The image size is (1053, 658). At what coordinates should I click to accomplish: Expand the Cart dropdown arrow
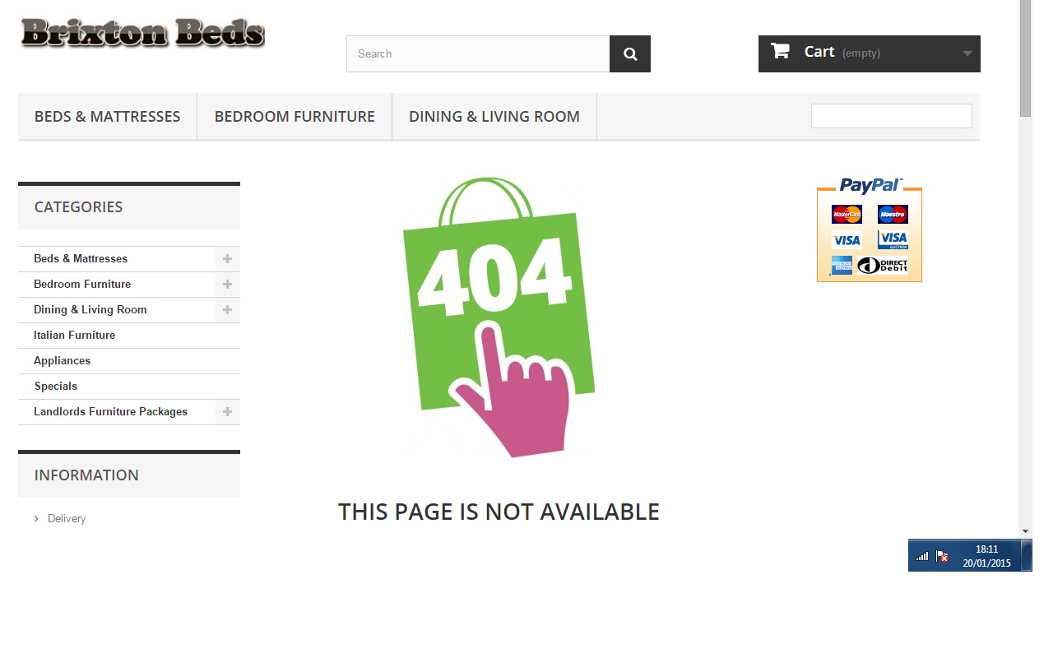967,53
